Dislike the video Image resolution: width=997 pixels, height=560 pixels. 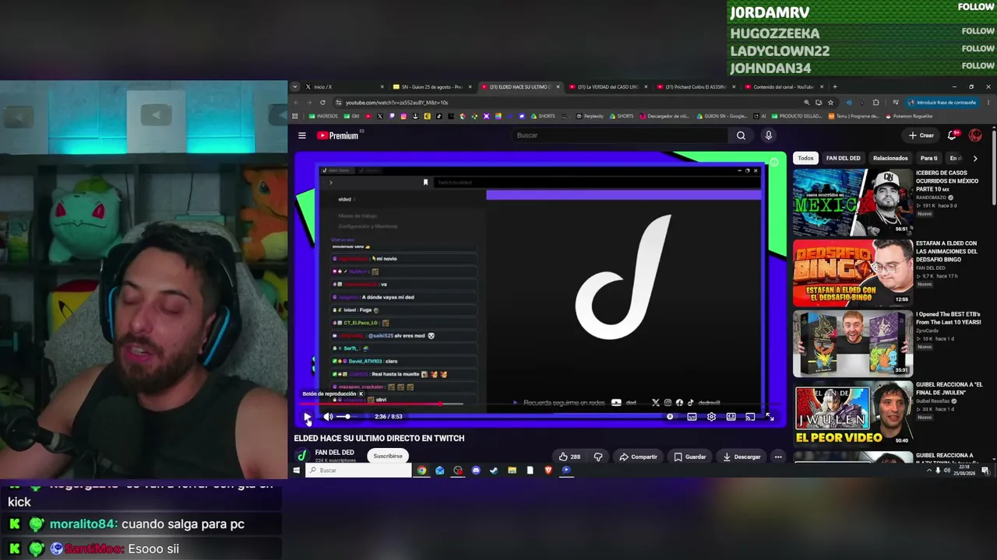598,457
